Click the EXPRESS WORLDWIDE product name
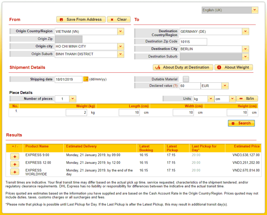Screen dimensions: 267x215 point(36,172)
